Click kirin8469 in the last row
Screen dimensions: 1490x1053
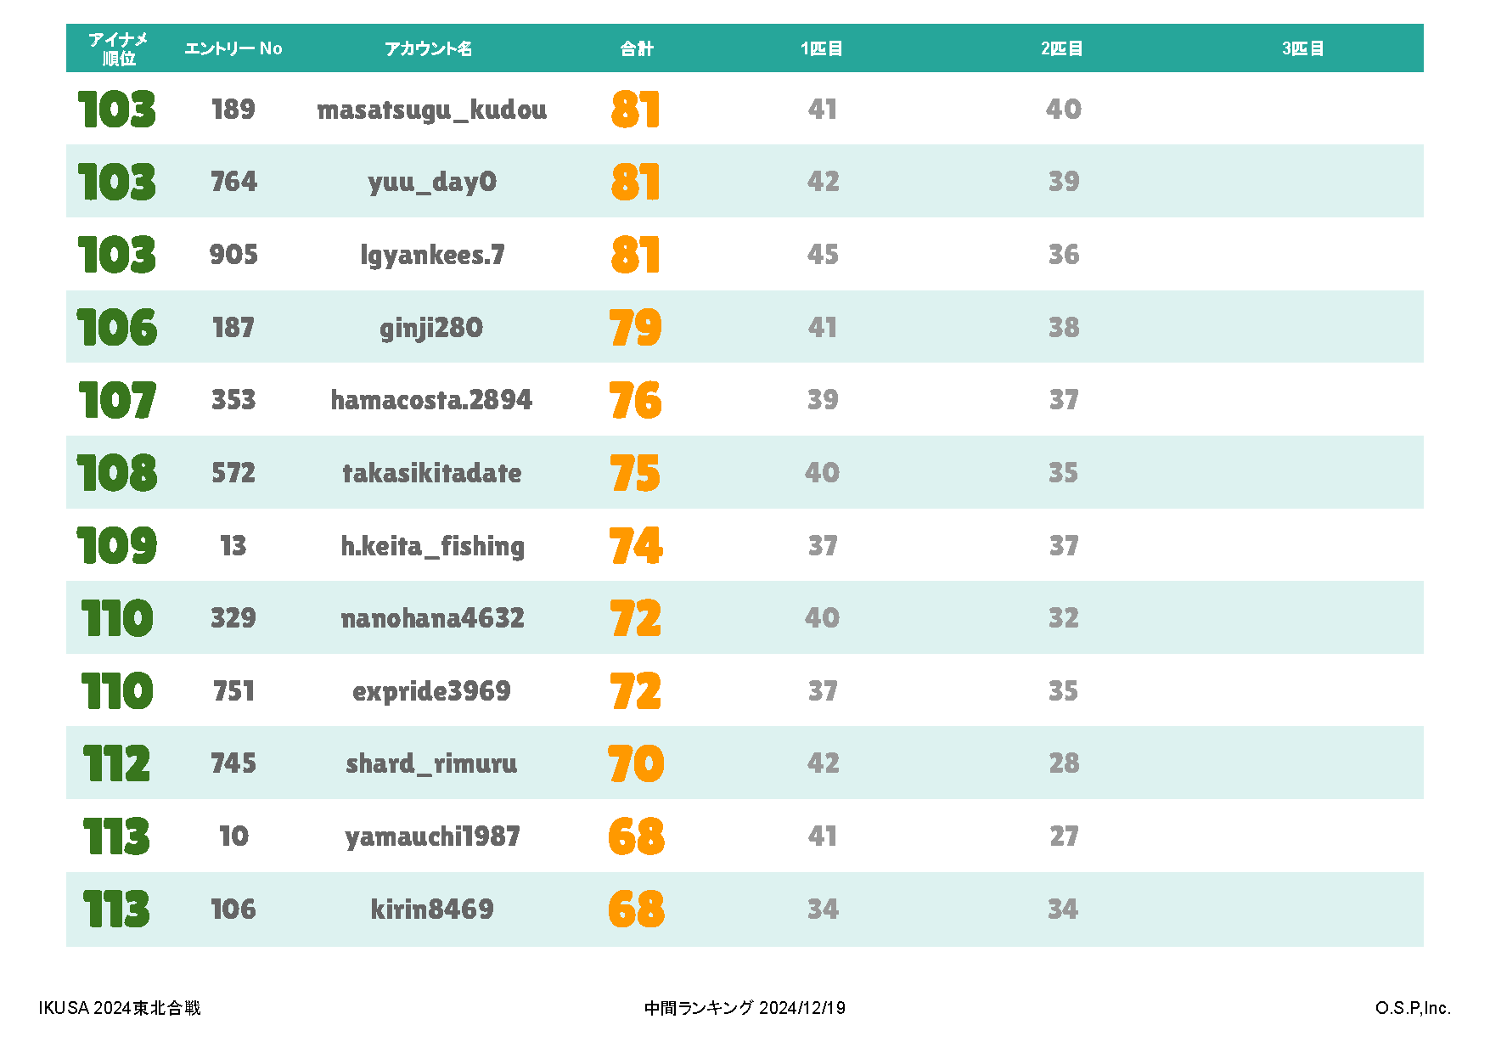click(x=432, y=909)
